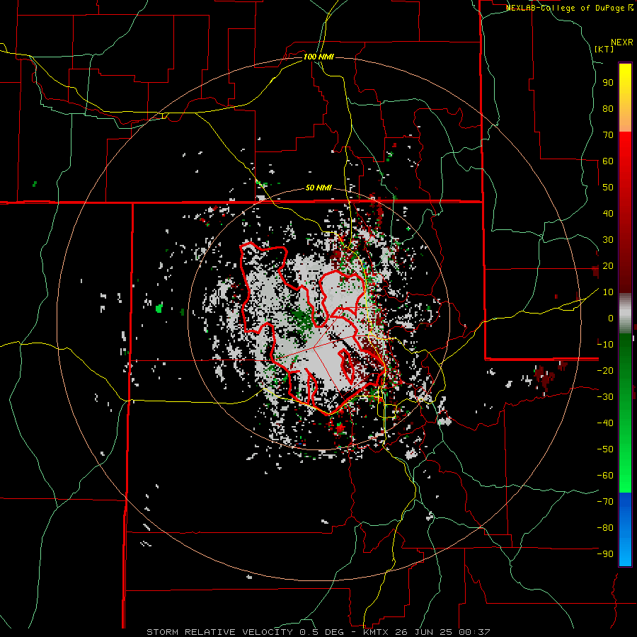Click the -20 value on the velocity scale
637x637 pixels.
[x=605, y=370]
